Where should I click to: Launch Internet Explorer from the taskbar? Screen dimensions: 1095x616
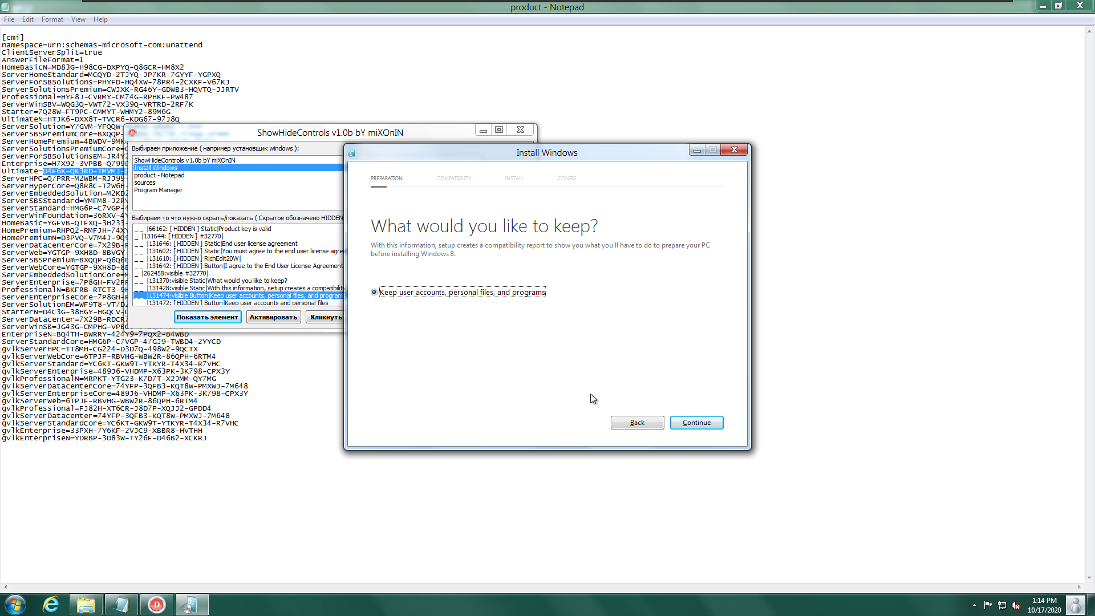coord(51,605)
